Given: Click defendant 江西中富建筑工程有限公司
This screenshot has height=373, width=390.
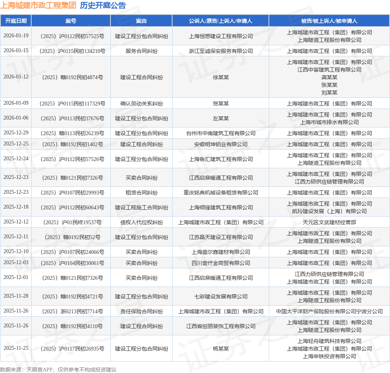Looking at the screenshot, I should coord(329,70).
